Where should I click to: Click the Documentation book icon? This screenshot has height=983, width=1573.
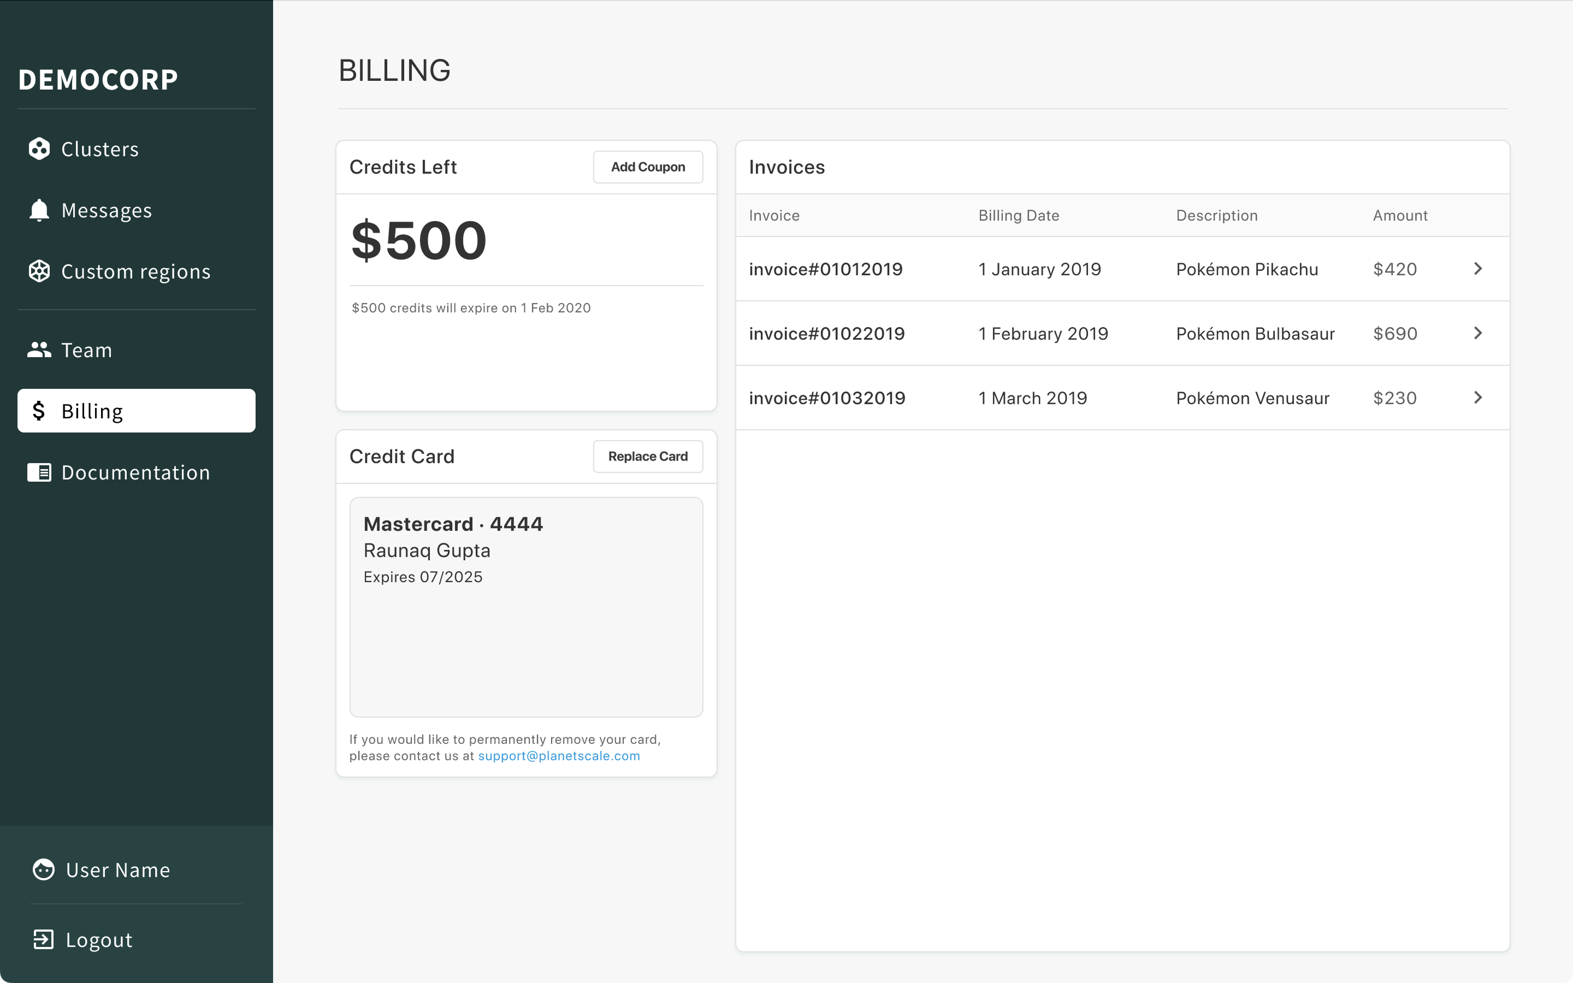click(x=39, y=472)
